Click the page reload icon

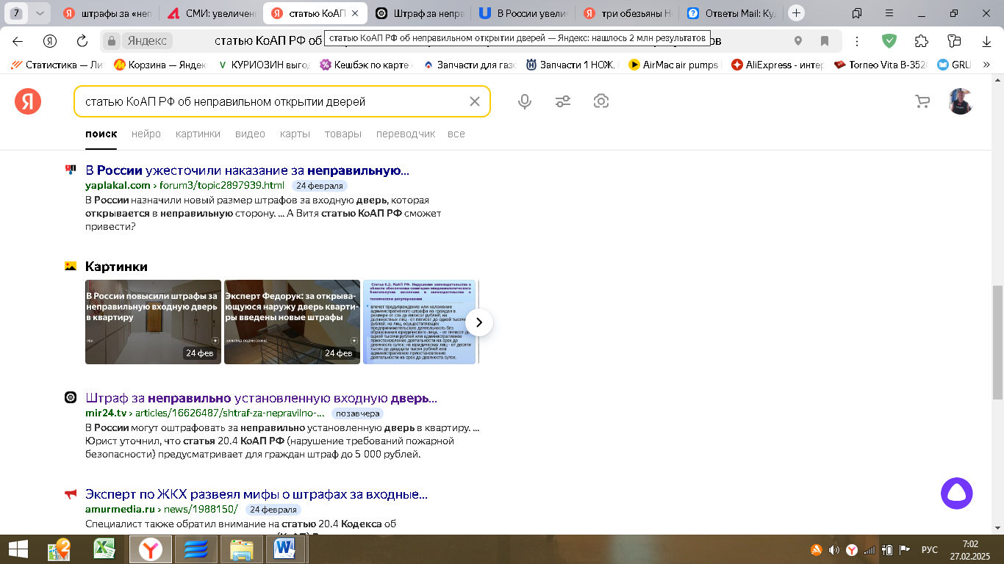point(82,41)
